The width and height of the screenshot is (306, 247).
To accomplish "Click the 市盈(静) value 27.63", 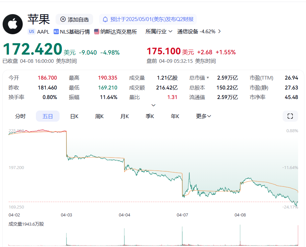I will 292,87.
